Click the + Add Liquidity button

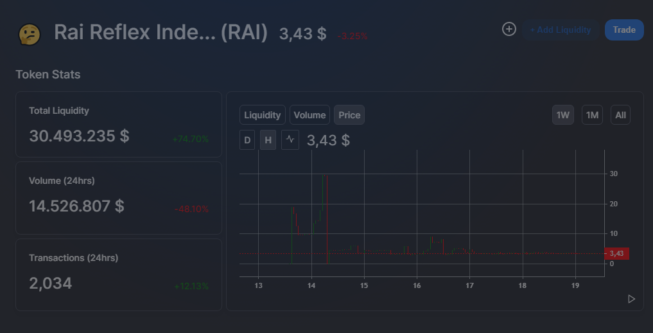tap(560, 30)
